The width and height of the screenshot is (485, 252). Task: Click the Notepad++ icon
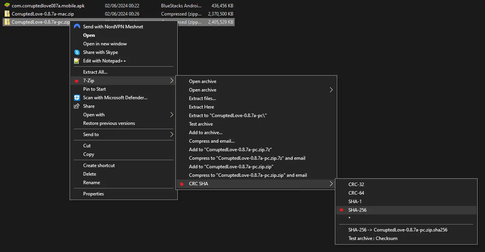coord(77,61)
